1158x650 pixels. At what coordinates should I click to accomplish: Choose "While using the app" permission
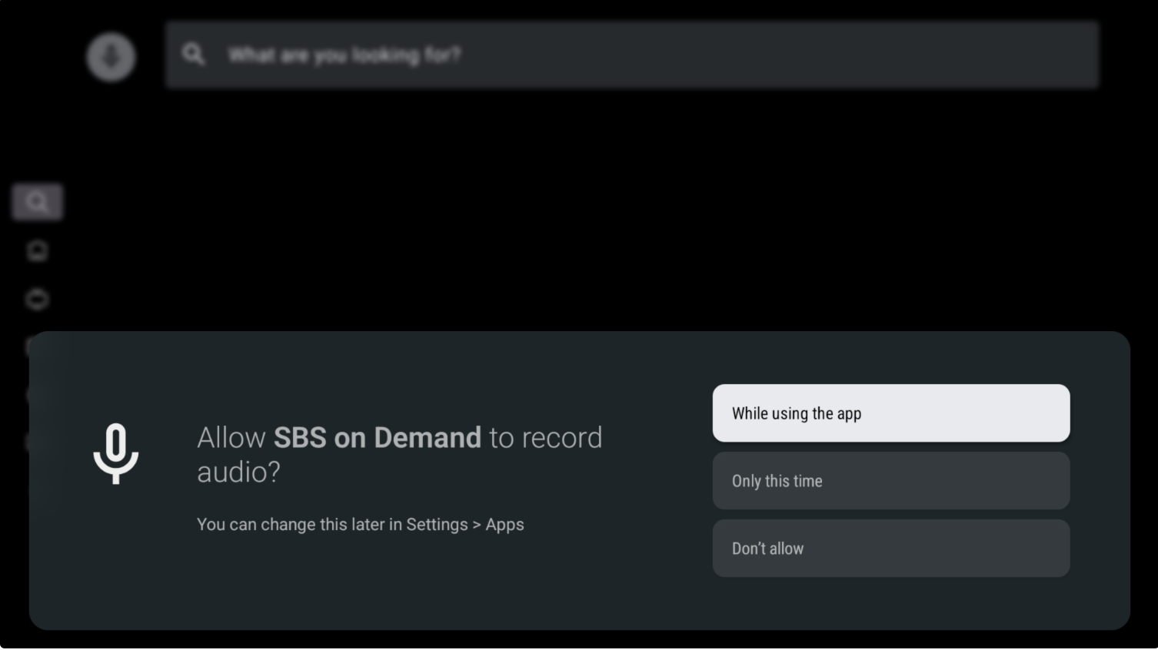tap(890, 413)
